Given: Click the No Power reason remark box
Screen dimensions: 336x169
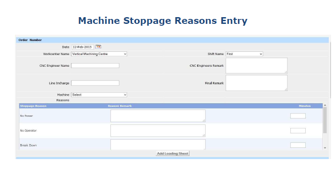Looking at the screenshot, I should (x=158, y=116).
